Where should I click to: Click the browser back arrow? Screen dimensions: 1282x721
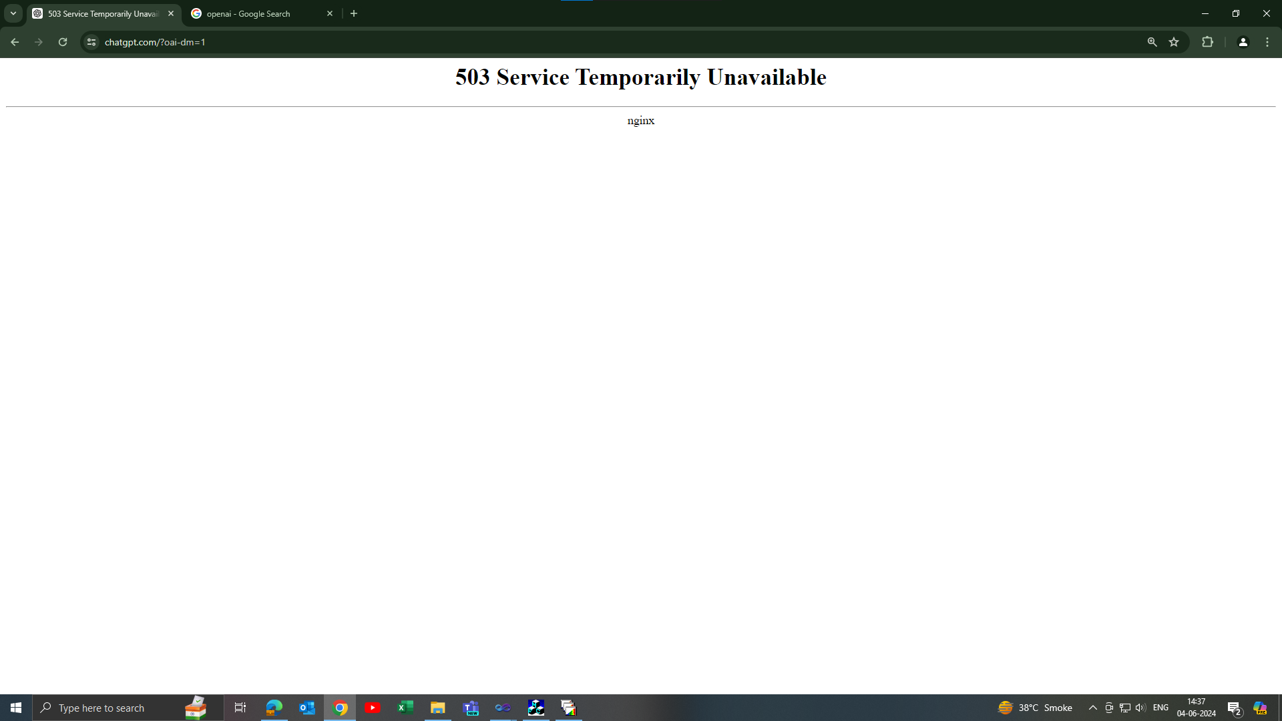[x=15, y=42]
